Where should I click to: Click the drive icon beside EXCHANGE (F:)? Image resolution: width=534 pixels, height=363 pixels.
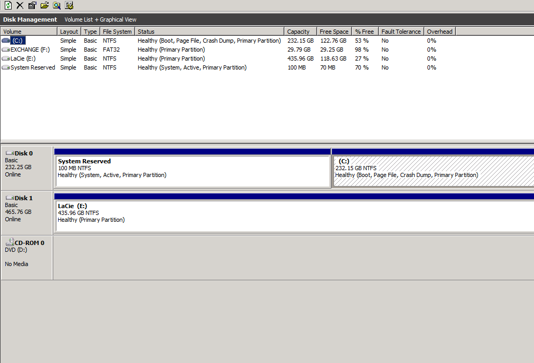click(x=4, y=49)
